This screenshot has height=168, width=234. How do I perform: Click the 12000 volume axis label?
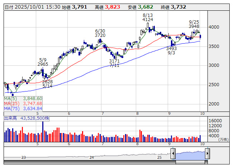click(x=215, y=126)
